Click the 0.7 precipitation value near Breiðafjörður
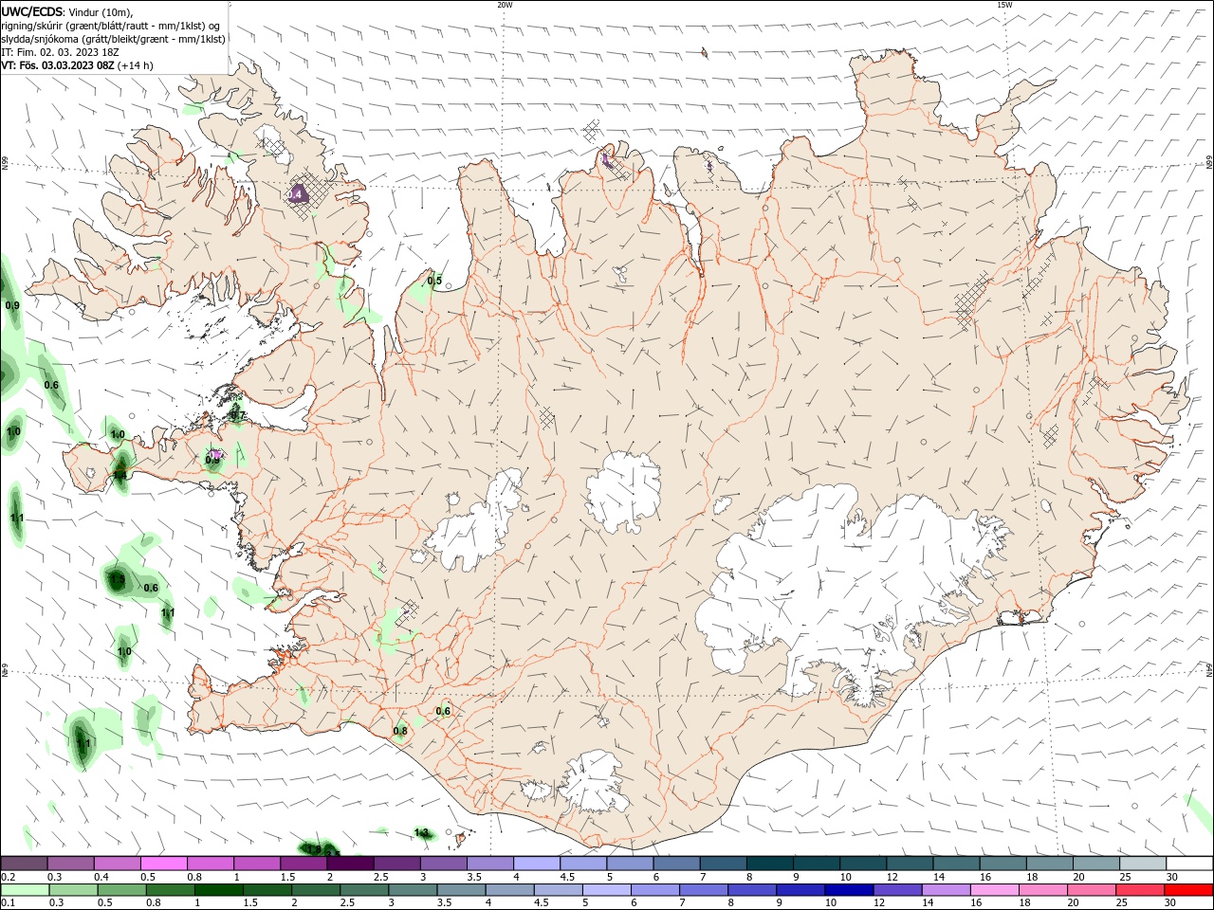Image resolution: width=1214 pixels, height=910 pixels. point(237,415)
